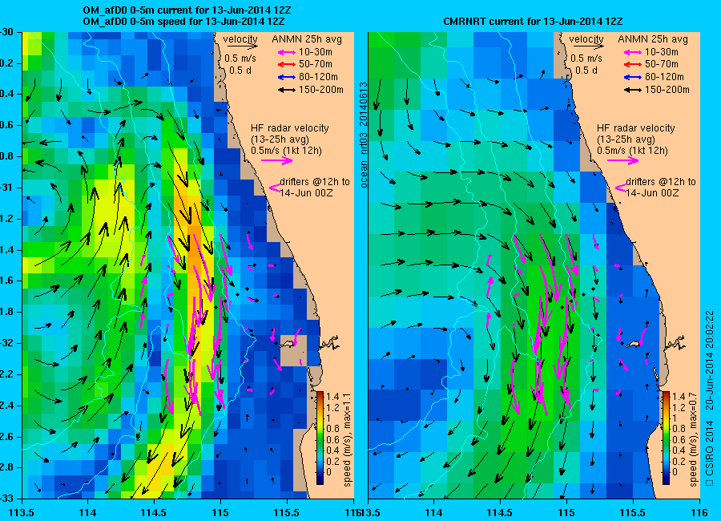Click the black 150-200m legend arrow in left map
The image size is (721, 521).
pyautogui.click(x=287, y=90)
